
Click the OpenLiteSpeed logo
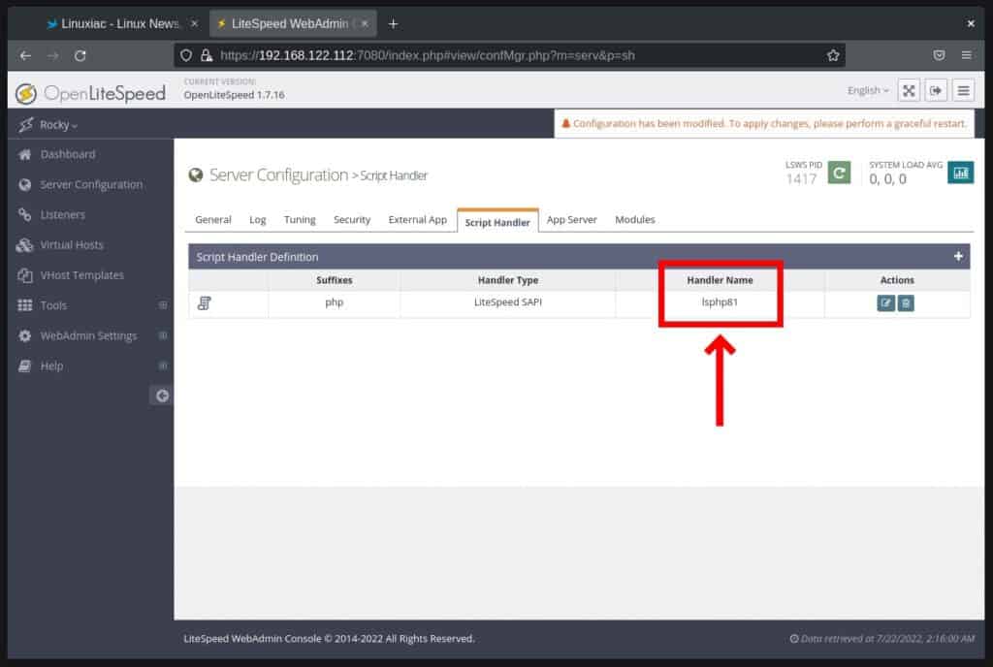click(90, 94)
